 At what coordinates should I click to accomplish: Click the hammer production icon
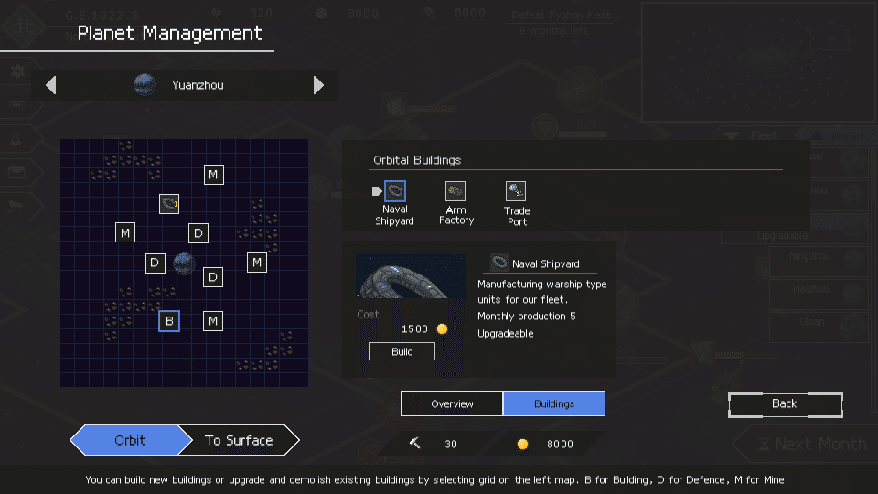click(x=415, y=444)
